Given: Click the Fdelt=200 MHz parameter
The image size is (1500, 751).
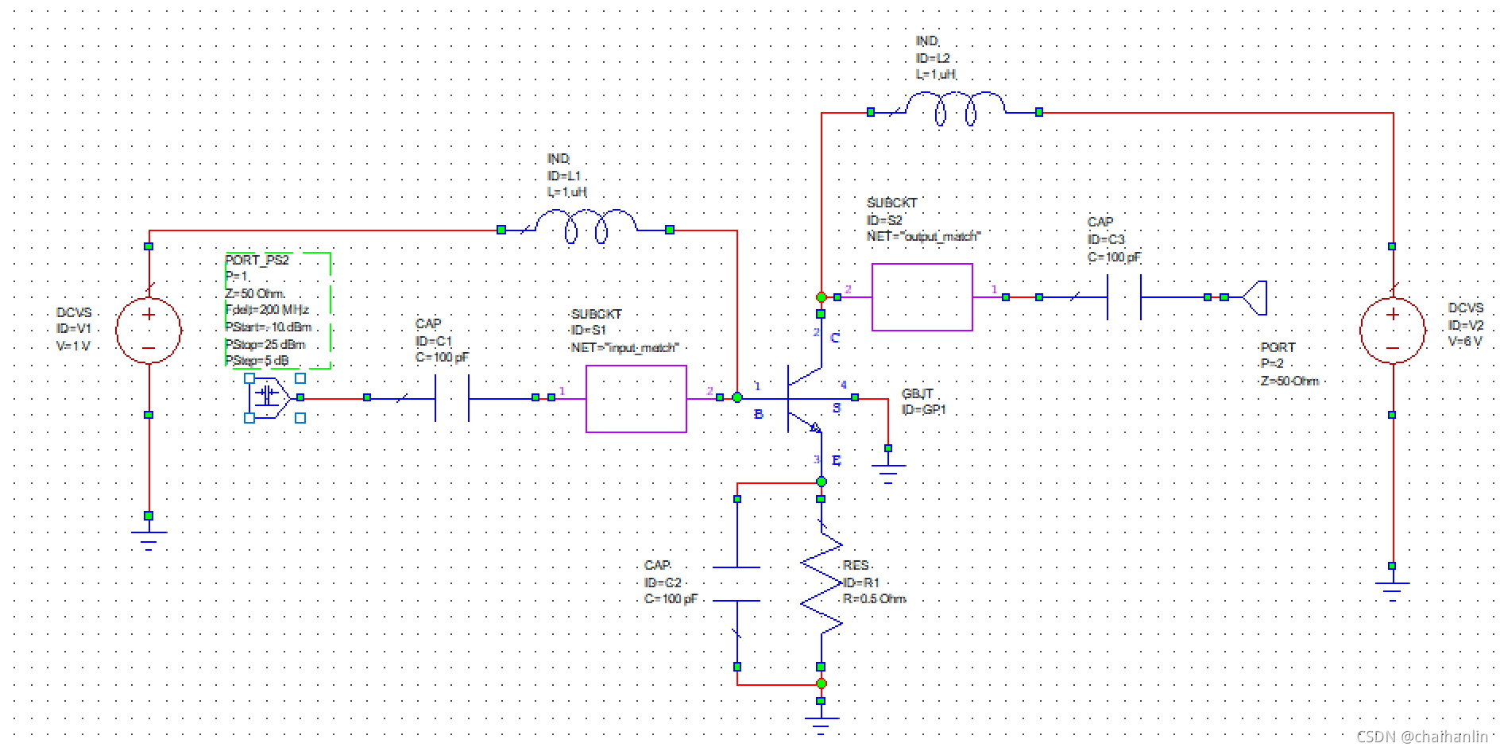Looking at the screenshot, I should pos(267,310).
